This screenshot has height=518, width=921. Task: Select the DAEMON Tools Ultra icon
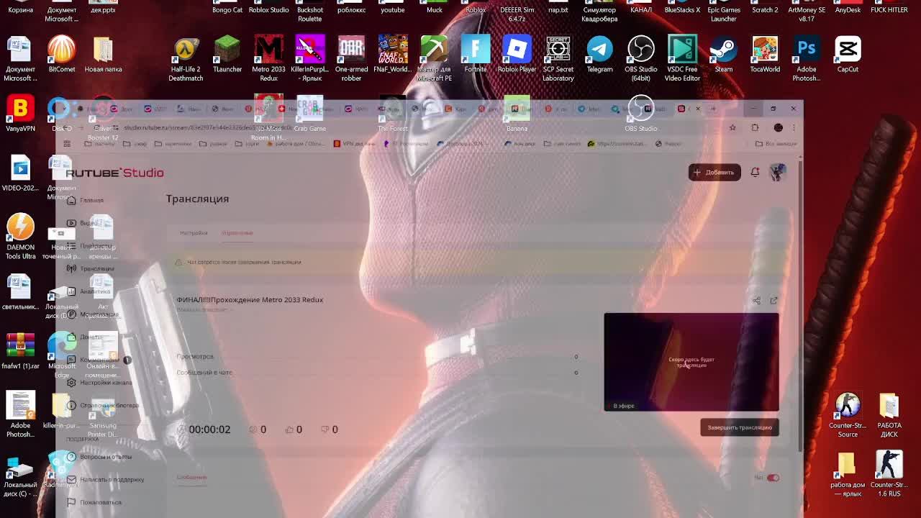coord(20,236)
